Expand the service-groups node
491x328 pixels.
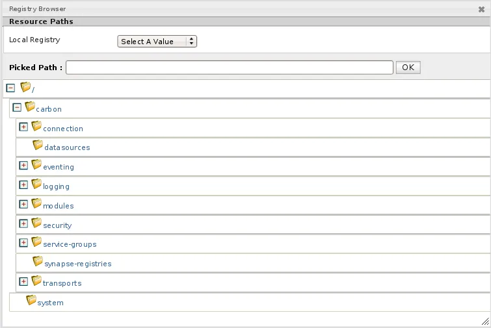pyautogui.click(x=23, y=243)
